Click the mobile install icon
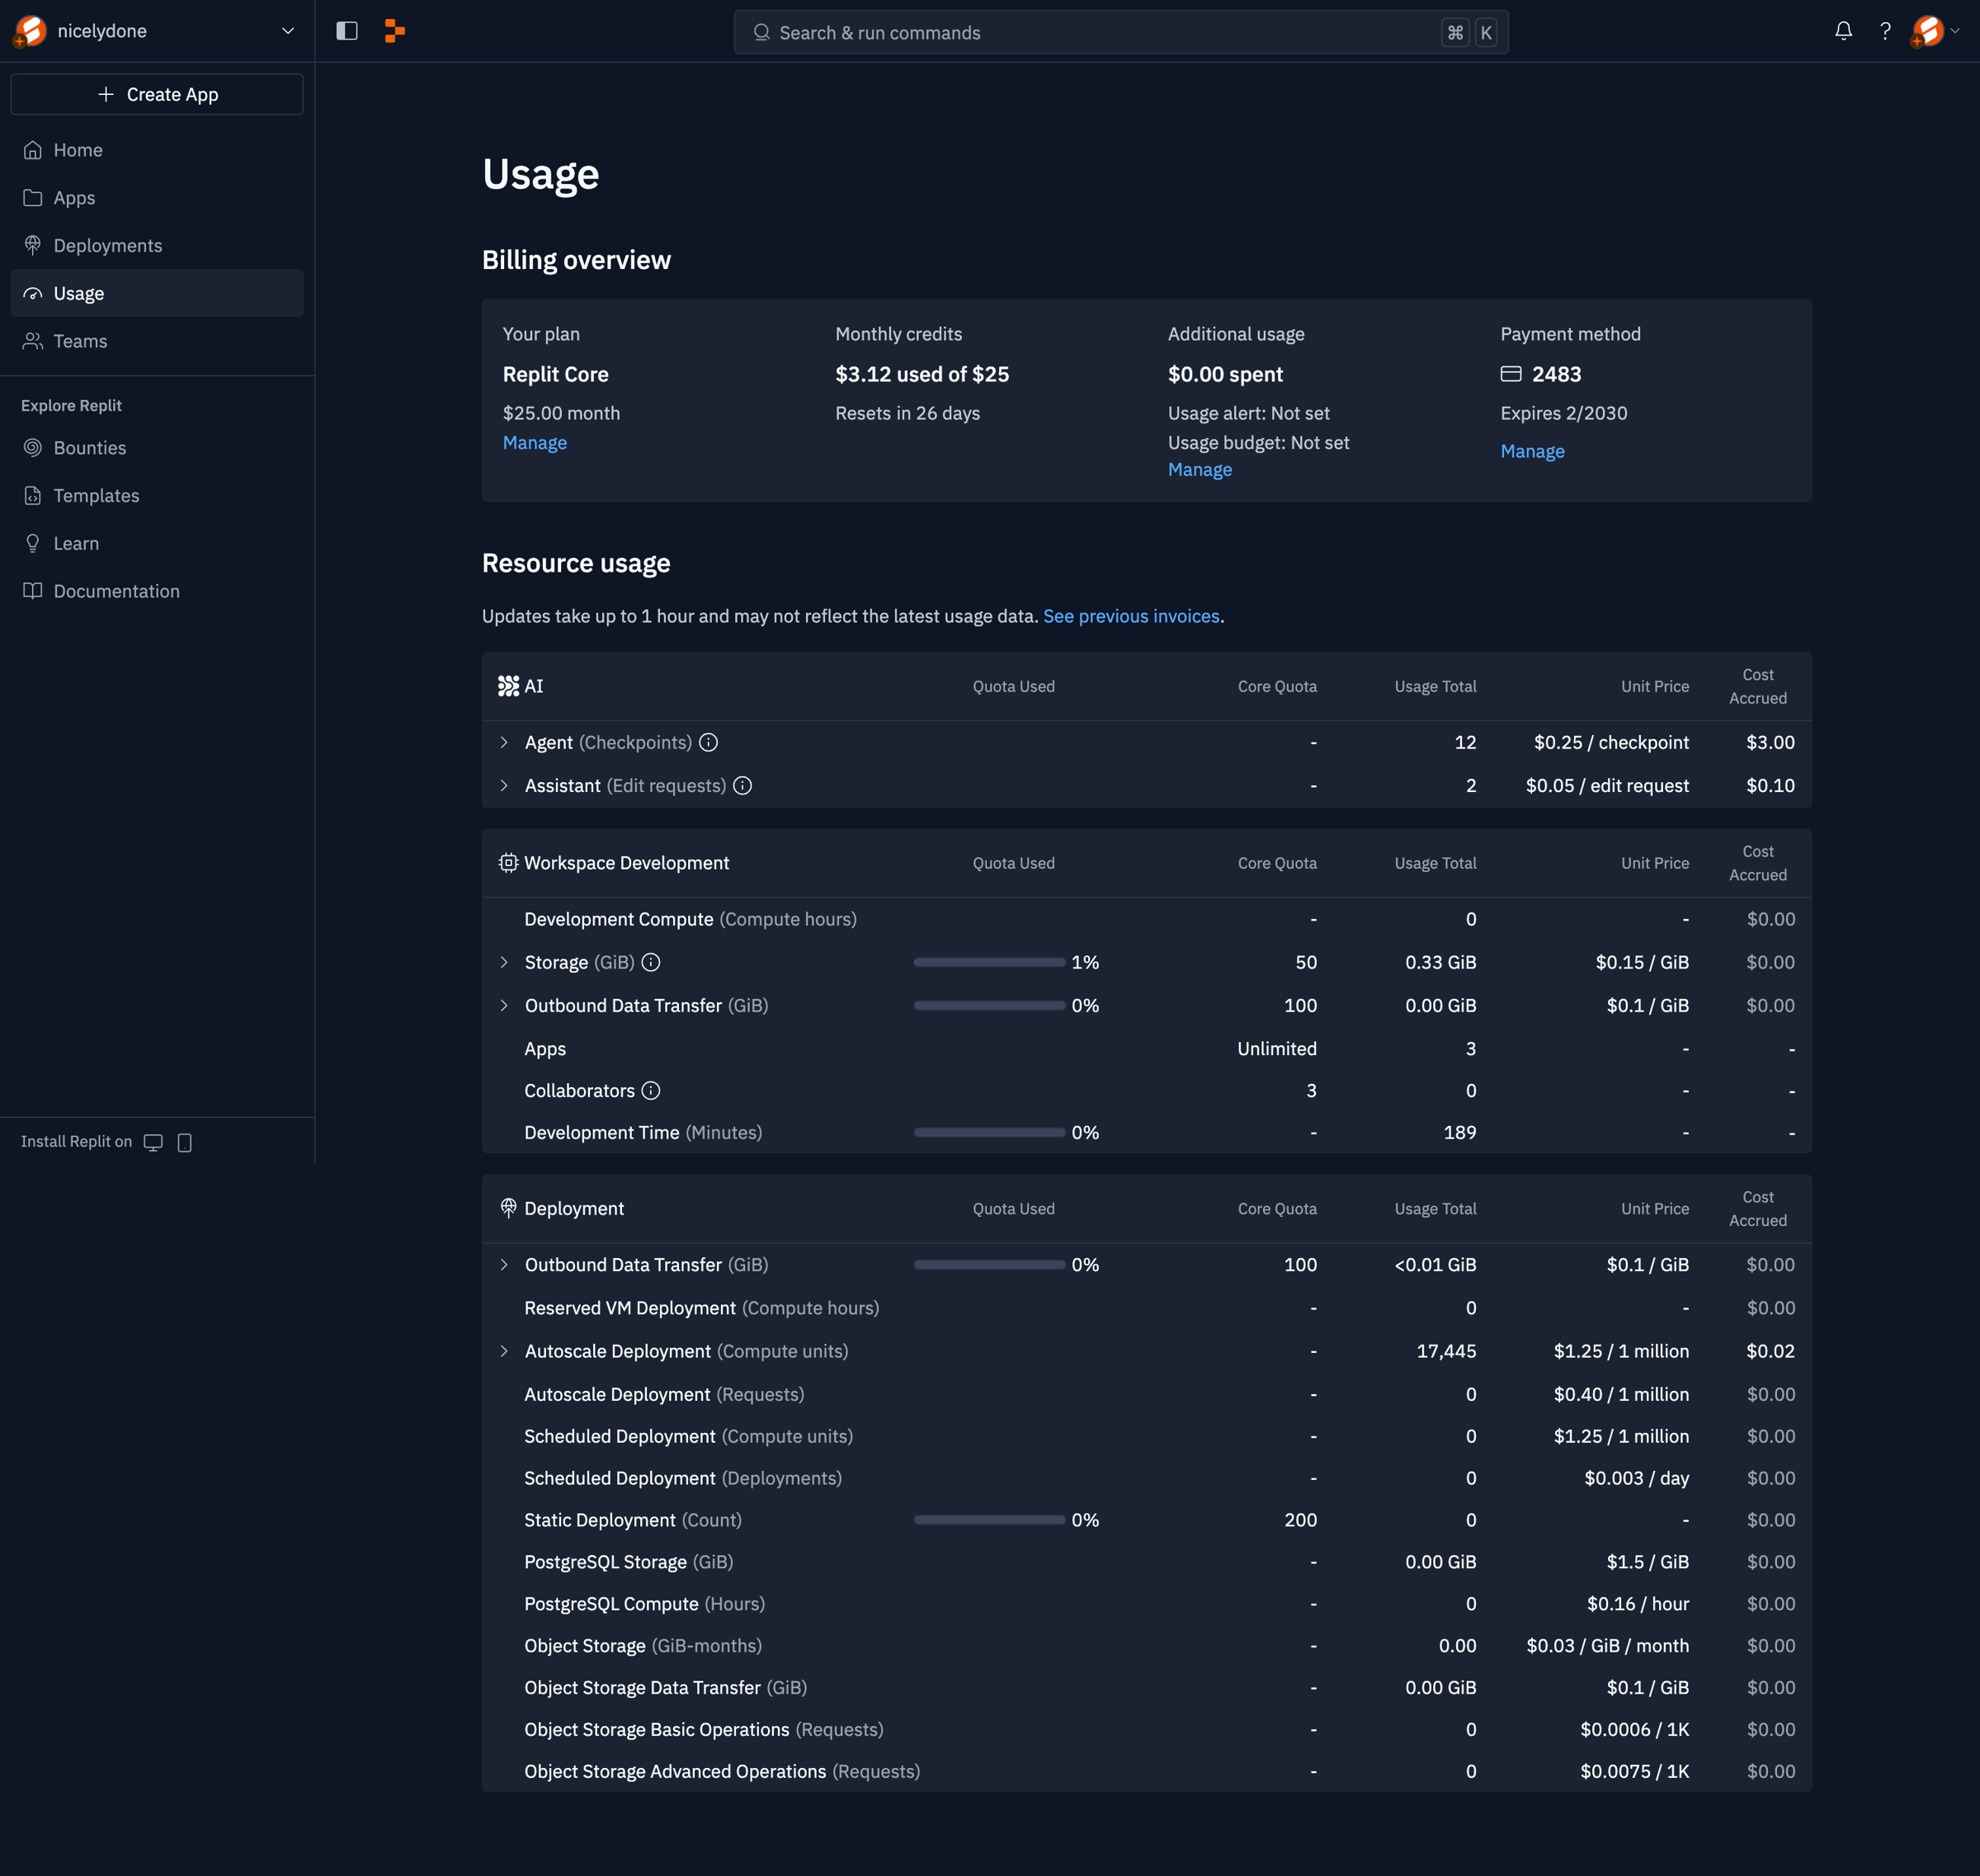 coord(184,1142)
